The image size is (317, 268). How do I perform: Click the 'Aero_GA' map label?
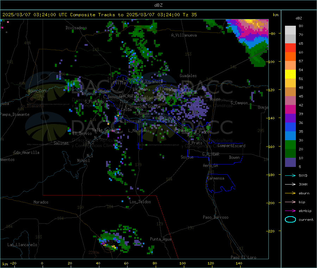(x=211, y=166)
